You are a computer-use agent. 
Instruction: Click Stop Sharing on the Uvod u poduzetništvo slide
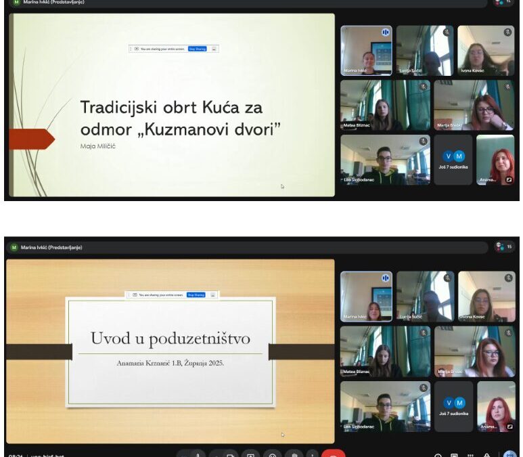(196, 295)
